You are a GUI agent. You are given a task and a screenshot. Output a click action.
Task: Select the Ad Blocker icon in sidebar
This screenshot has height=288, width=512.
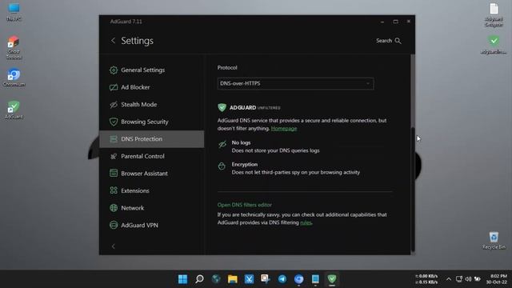click(x=114, y=87)
